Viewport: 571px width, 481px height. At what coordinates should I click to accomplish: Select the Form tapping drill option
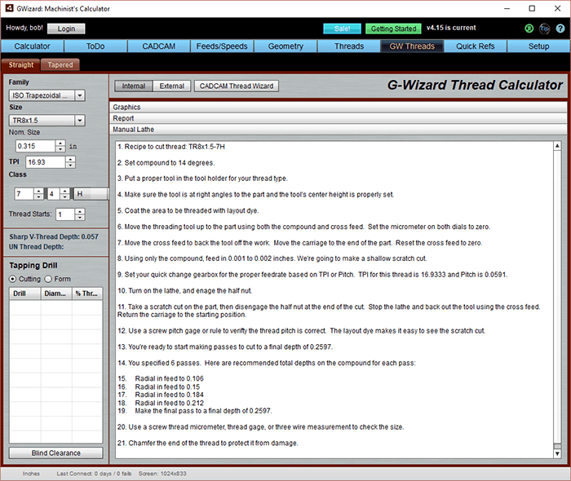48,279
